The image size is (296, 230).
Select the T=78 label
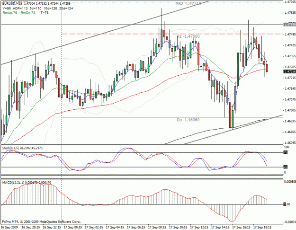tap(45, 13)
